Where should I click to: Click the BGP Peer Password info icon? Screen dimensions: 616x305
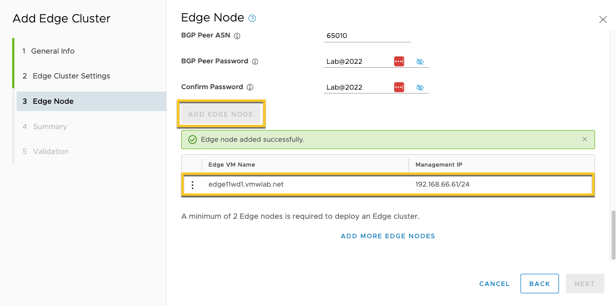coord(255,62)
